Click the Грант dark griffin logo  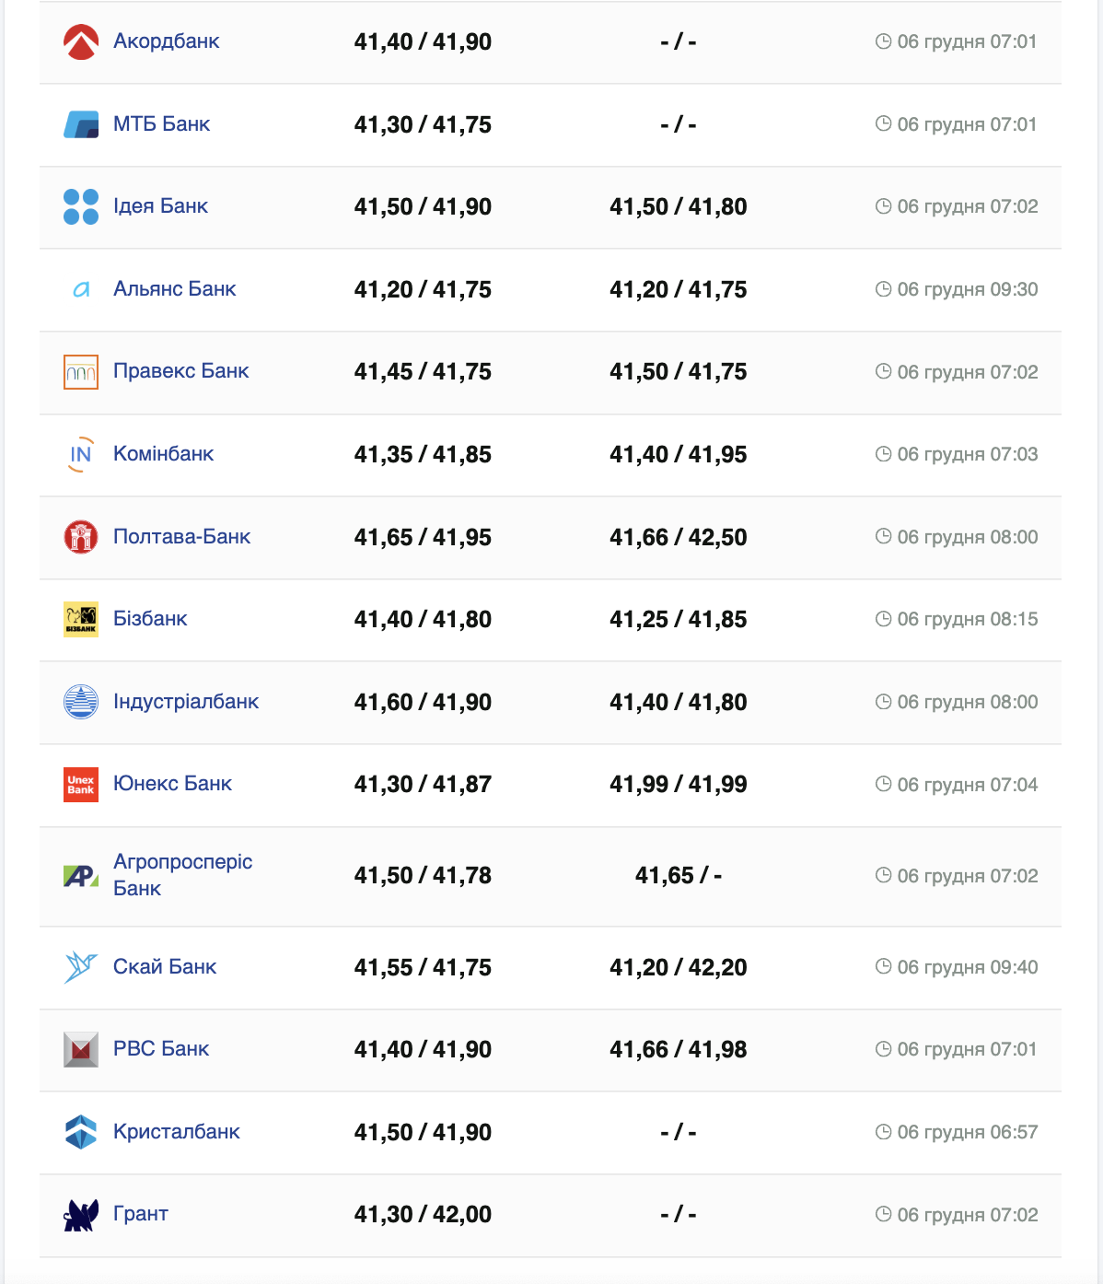tap(81, 1215)
